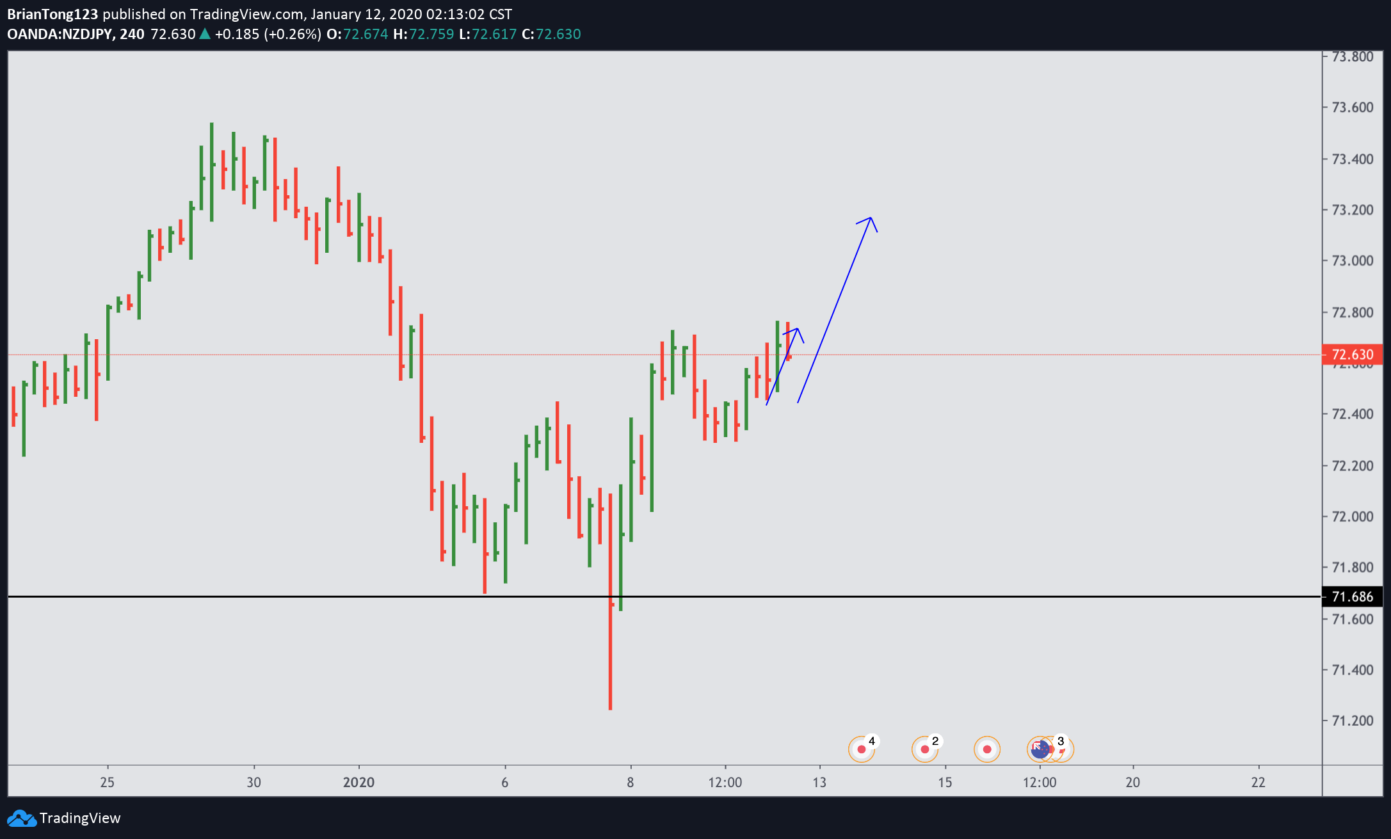
Task: Click the 15 date label on time axis
Action: tap(945, 782)
